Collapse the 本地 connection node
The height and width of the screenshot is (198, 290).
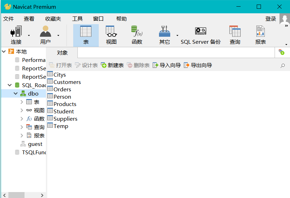pyautogui.click(x=4, y=51)
